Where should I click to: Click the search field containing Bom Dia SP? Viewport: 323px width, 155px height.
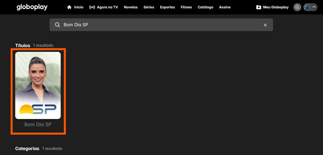(161, 25)
